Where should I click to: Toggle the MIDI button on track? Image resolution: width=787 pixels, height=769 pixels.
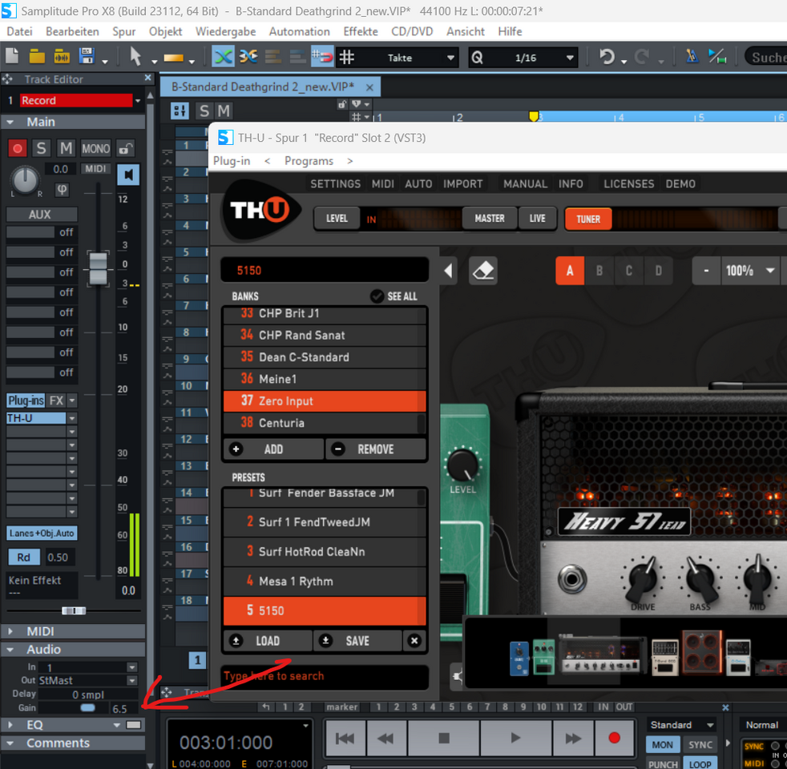point(95,168)
